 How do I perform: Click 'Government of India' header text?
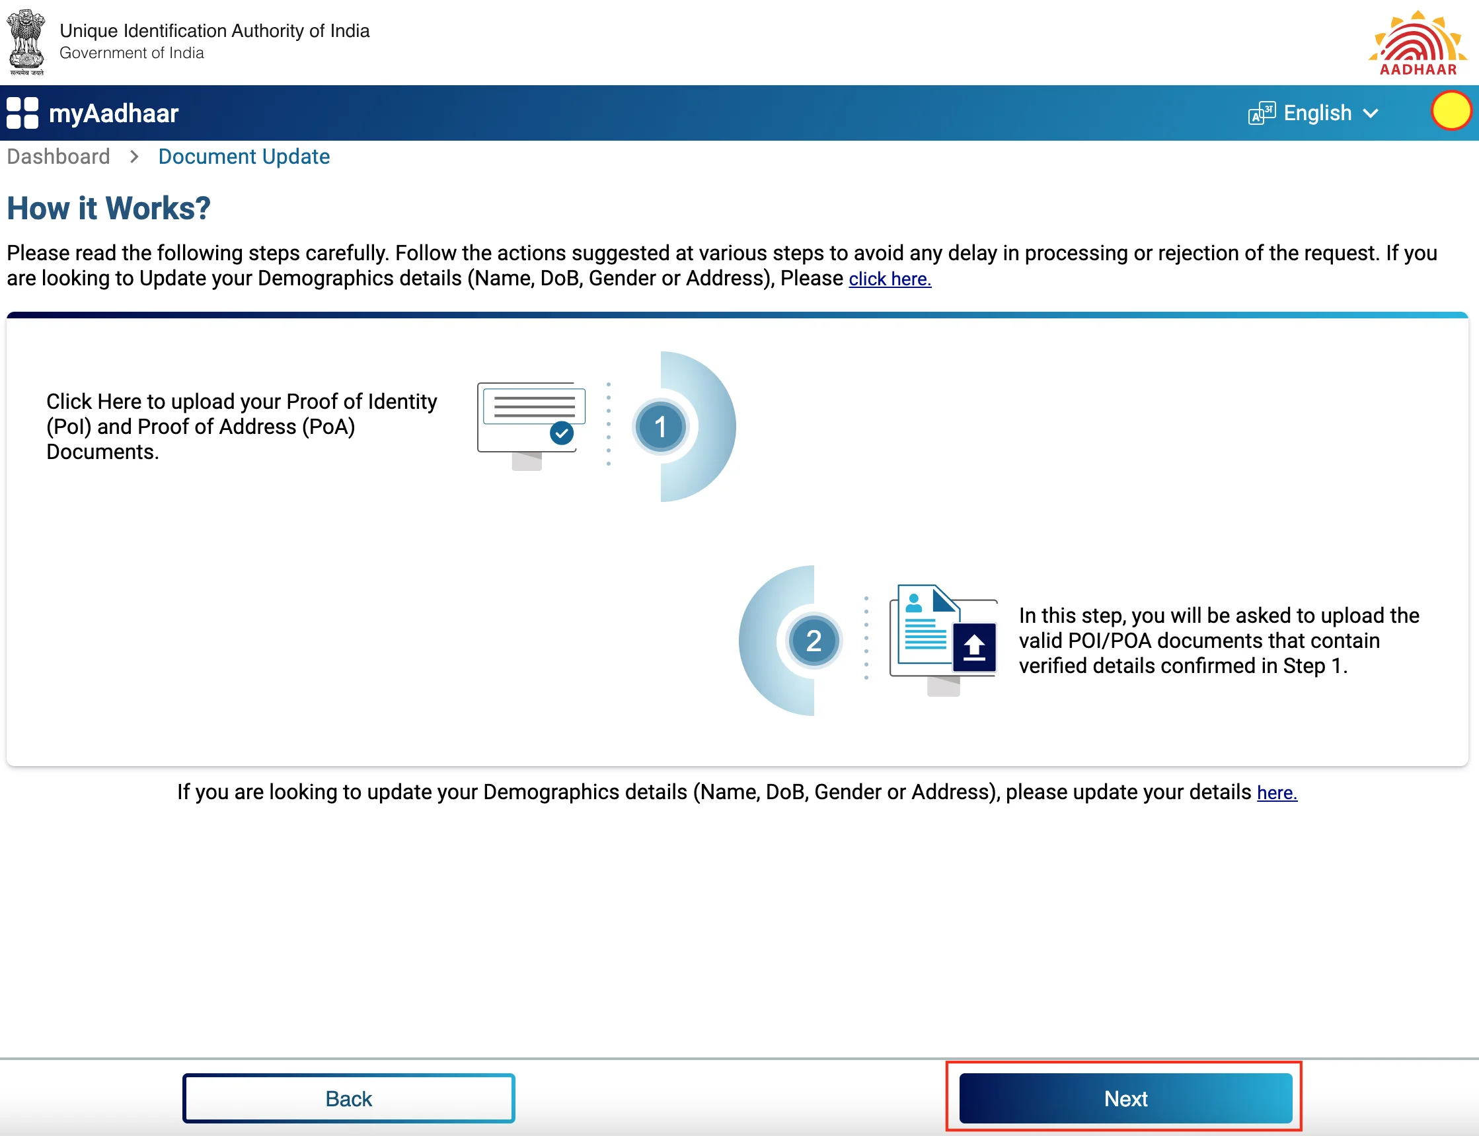[132, 53]
